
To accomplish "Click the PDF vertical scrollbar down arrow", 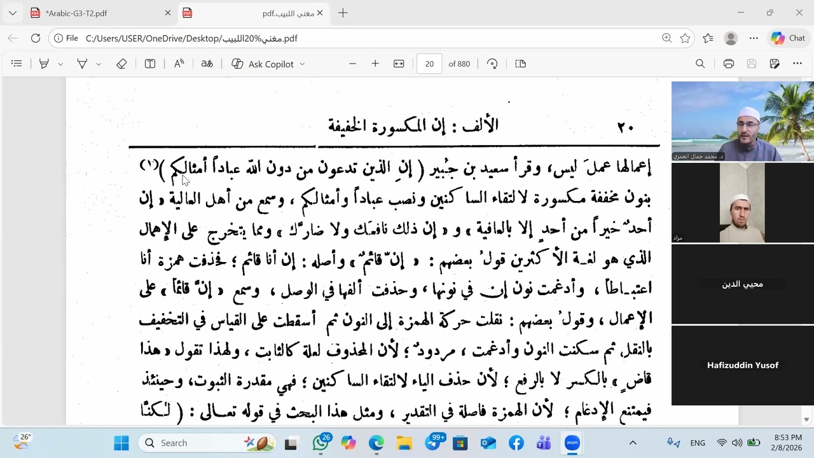I will coord(807,420).
